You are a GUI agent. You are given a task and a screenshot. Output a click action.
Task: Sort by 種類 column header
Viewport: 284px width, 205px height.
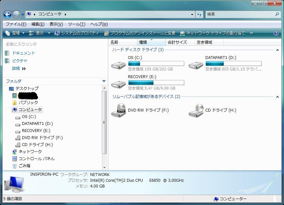point(152,42)
